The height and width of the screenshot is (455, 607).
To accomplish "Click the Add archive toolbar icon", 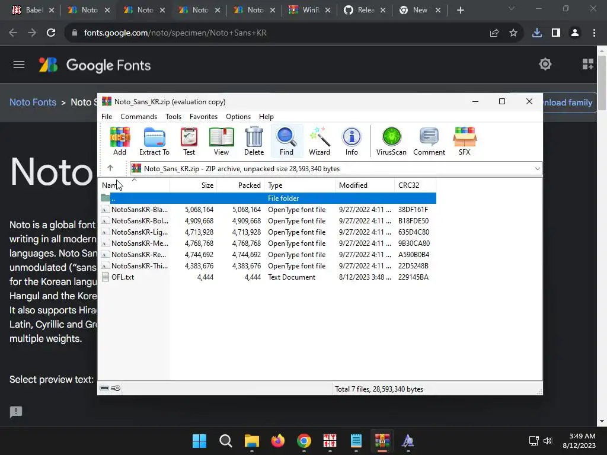I will tap(120, 141).
